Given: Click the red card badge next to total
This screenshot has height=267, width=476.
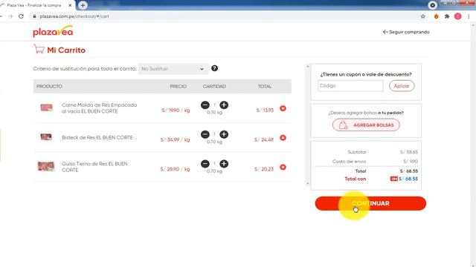Looking at the screenshot, I should (393, 179).
